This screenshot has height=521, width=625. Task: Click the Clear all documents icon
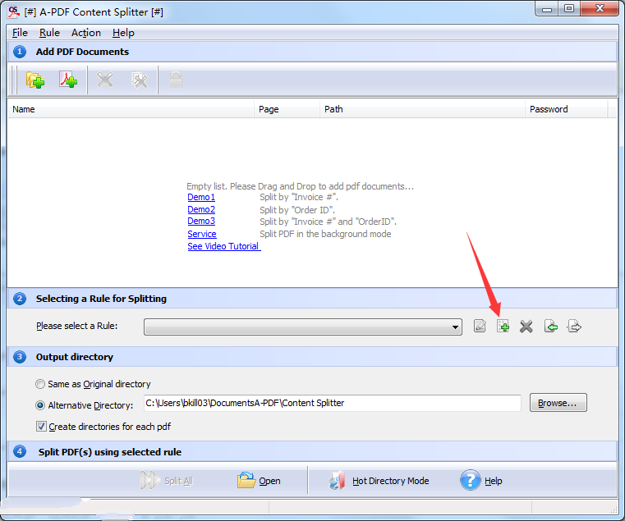(x=140, y=80)
